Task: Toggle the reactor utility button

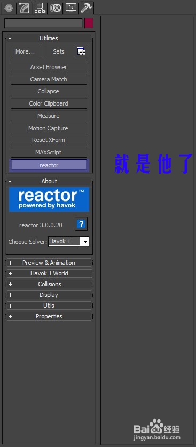Action: (x=49, y=165)
